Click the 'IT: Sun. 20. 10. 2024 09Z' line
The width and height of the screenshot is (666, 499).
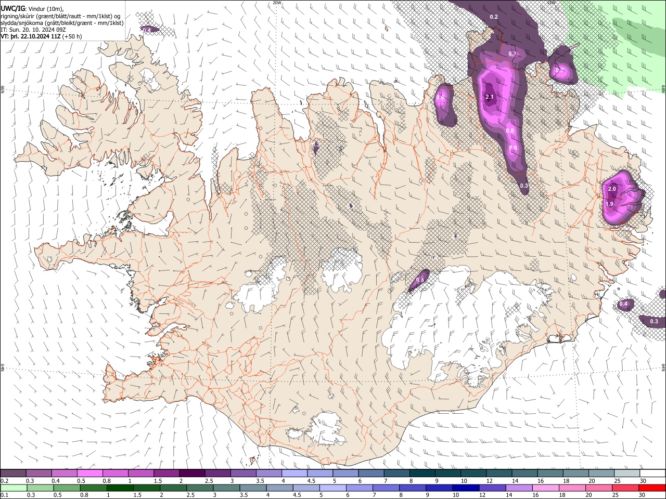[x=33, y=30]
